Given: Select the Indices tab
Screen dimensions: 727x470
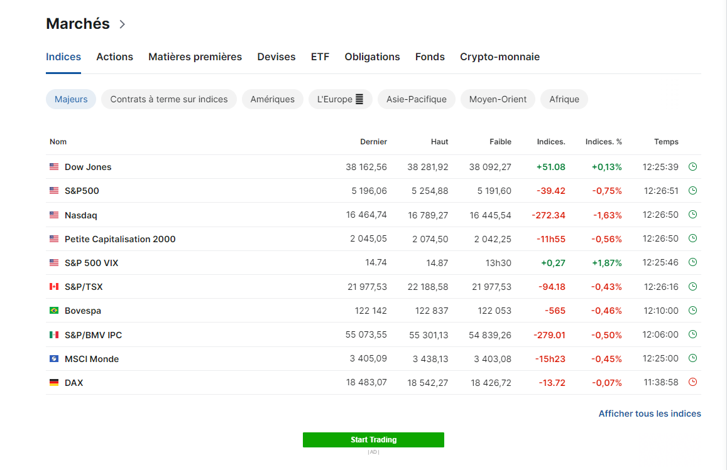Looking at the screenshot, I should click(x=63, y=57).
